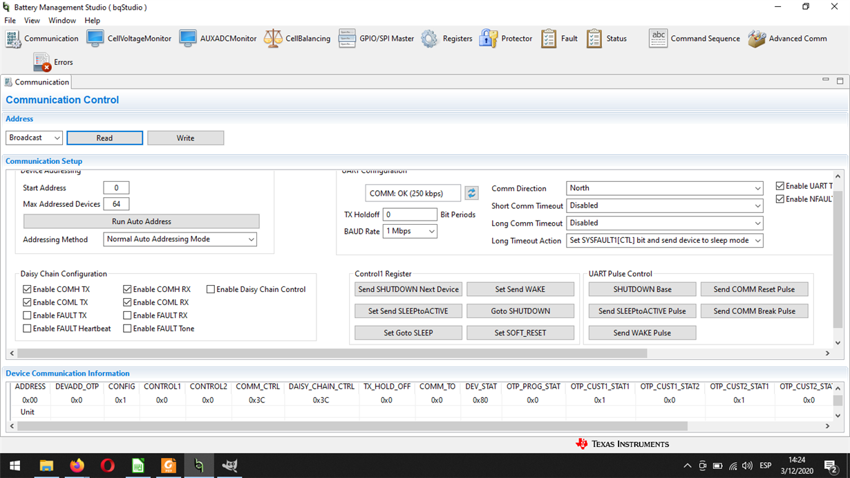
Task: Click the Device Communication Information horizontal scrollbar
Action: (x=352, y=426)
